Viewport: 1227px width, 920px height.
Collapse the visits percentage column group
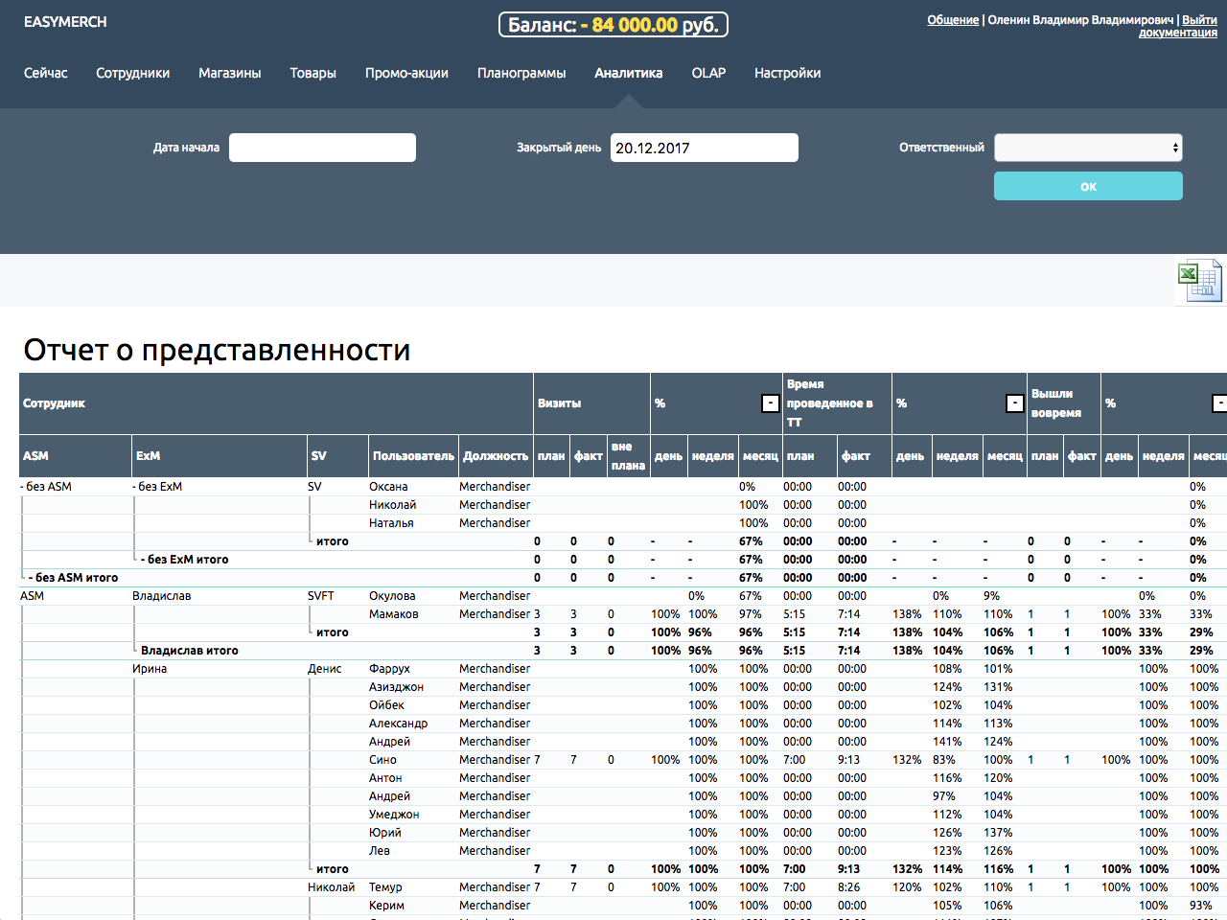[770, 403]
